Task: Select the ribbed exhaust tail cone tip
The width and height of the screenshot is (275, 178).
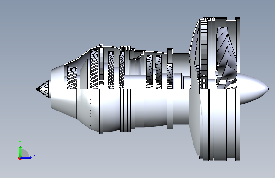Action: (x=42, y=89)
